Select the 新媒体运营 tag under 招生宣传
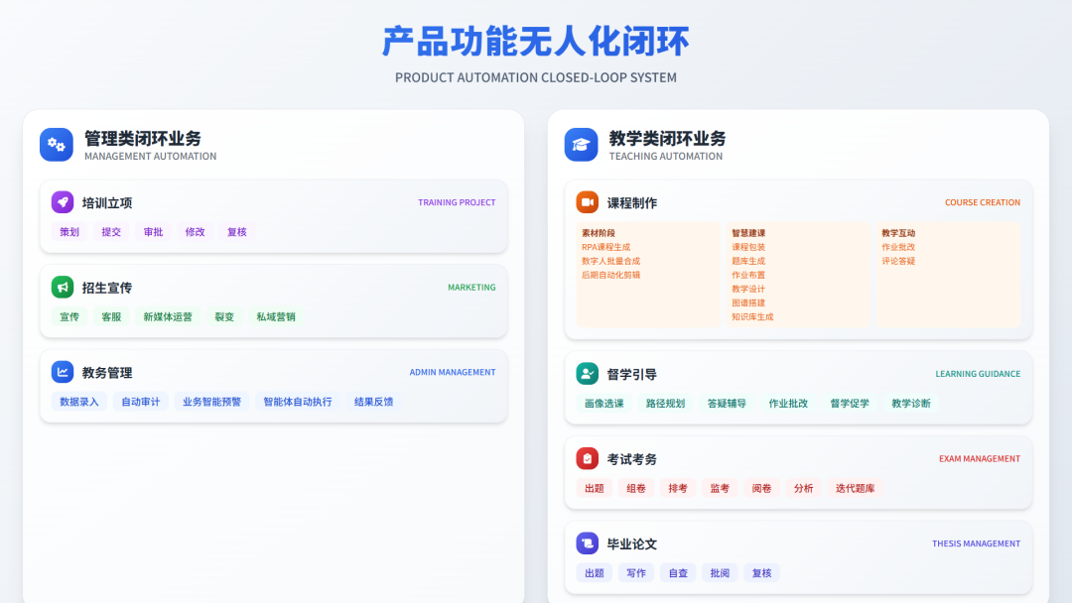Screen dimensions: 1072x603 click(168, 317)
